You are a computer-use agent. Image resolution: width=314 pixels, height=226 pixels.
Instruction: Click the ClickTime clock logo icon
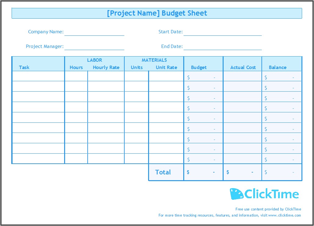(236, 194)
